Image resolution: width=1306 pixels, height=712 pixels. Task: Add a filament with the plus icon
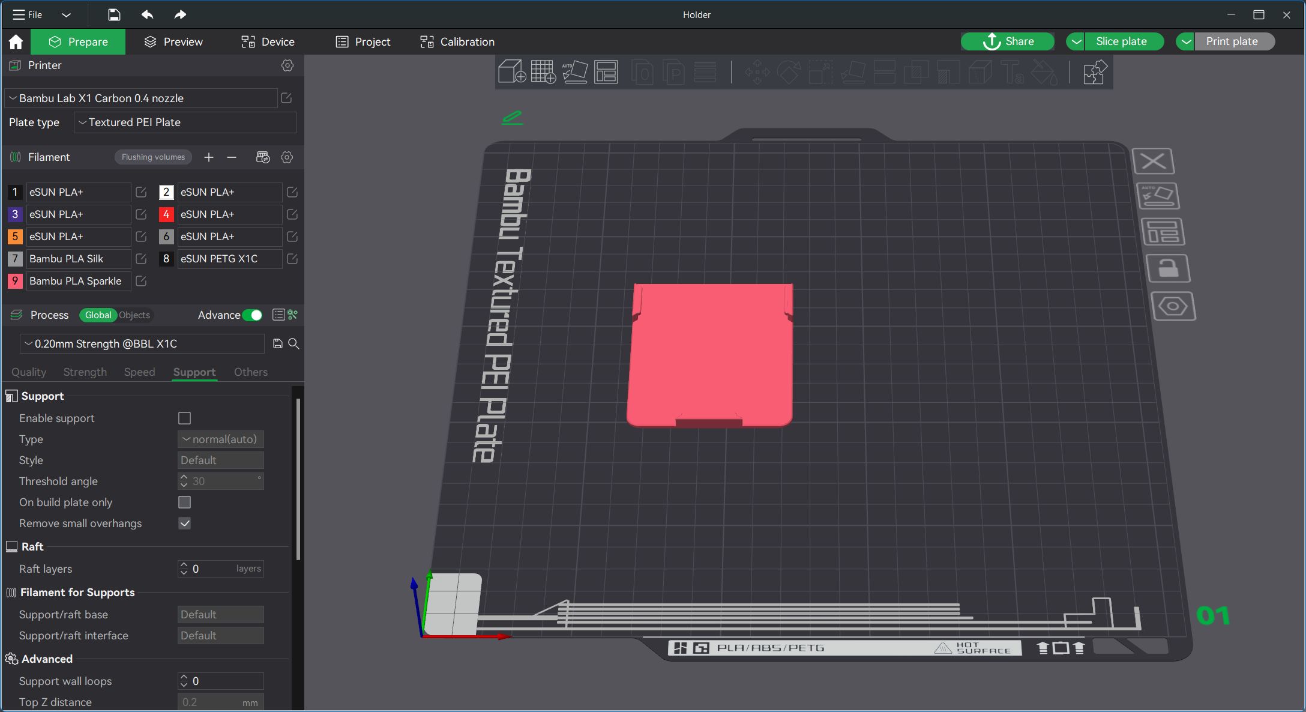(x=208, y=157)
